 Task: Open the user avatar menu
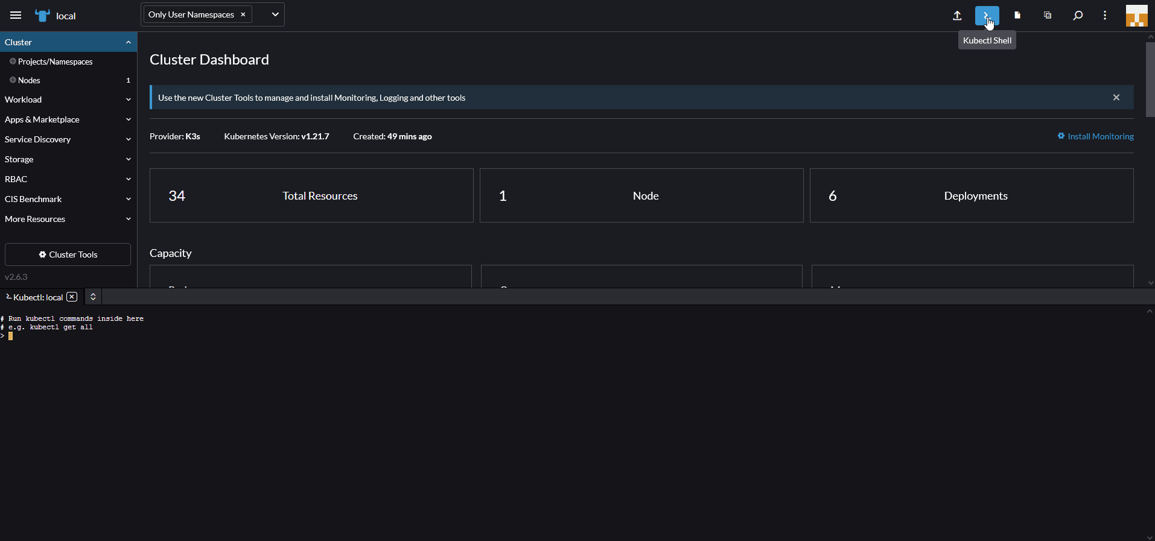1136,16
